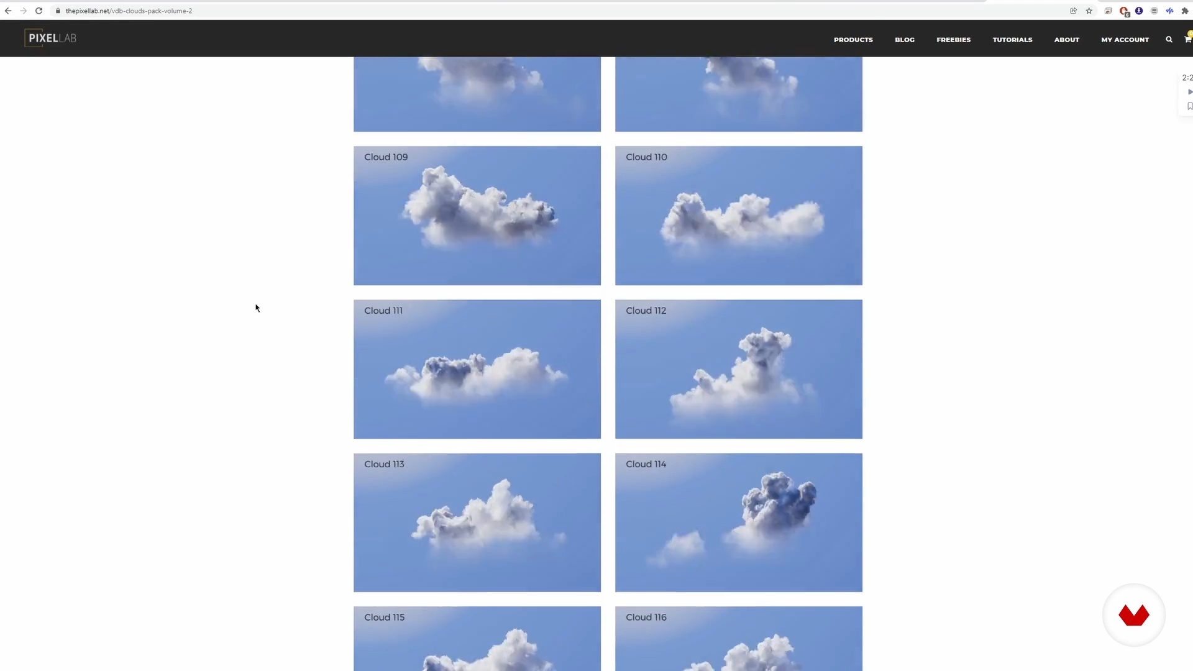
Task: Open the blue waveform extension icon
Action: coord(1169,11)
